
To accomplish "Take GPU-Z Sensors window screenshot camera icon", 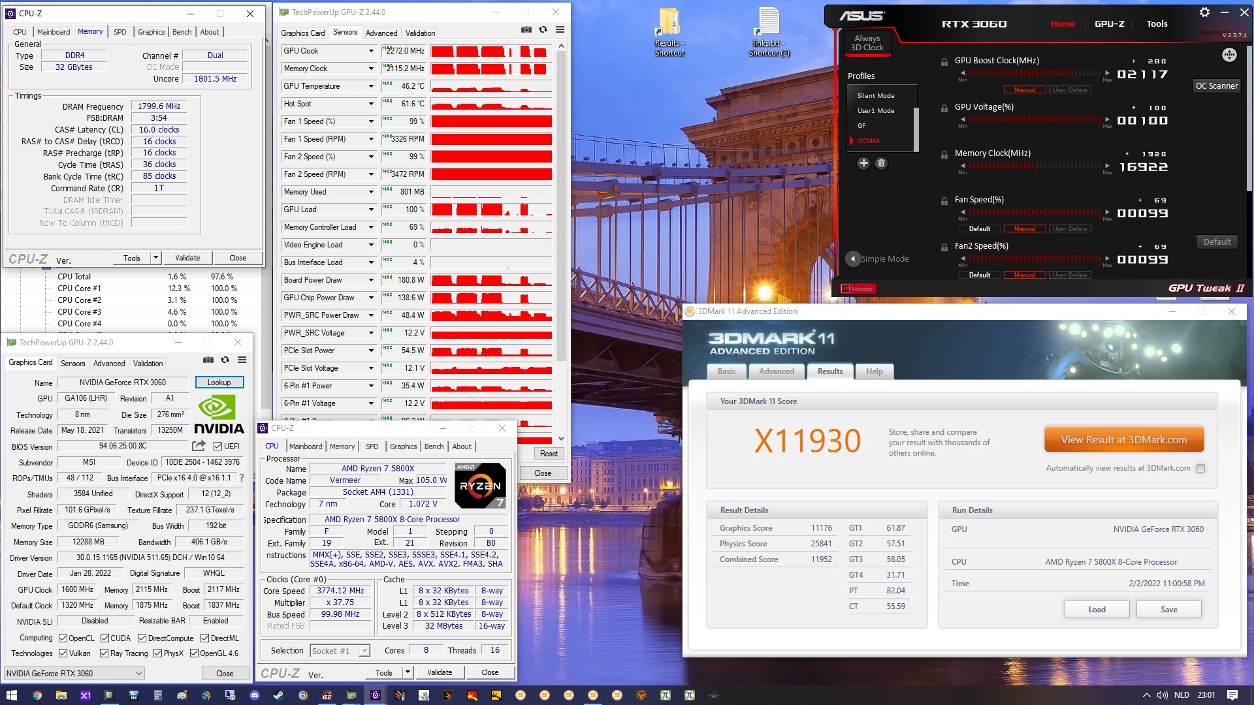I will (526, 29).
